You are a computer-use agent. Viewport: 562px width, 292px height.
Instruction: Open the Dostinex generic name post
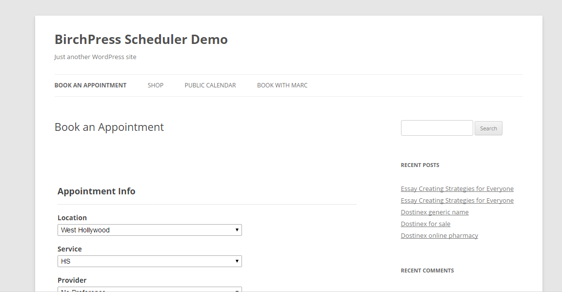click(434, 212)
